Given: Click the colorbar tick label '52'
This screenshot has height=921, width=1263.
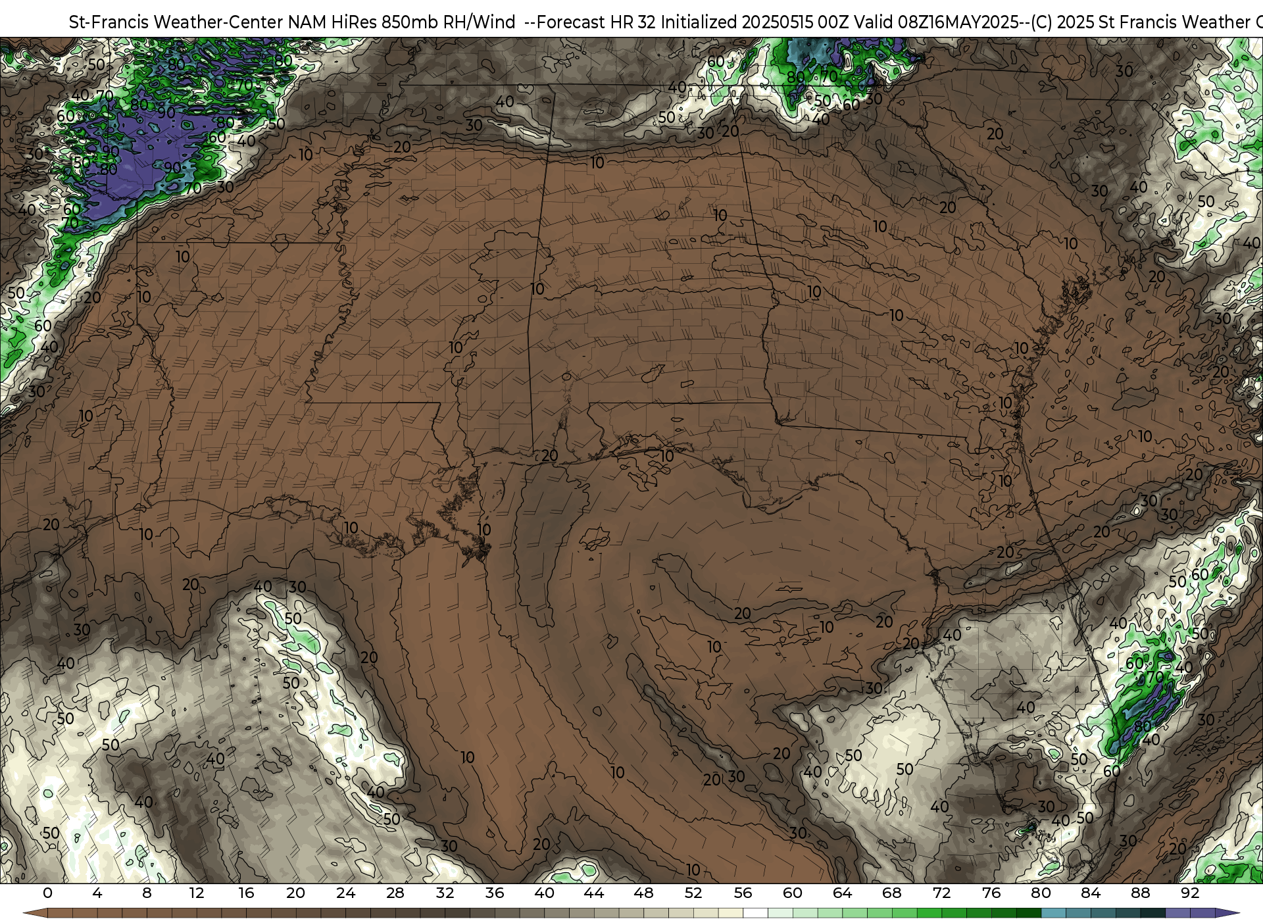Looking at the screenshot, I should pyautogui.click(x=693, y=893).
